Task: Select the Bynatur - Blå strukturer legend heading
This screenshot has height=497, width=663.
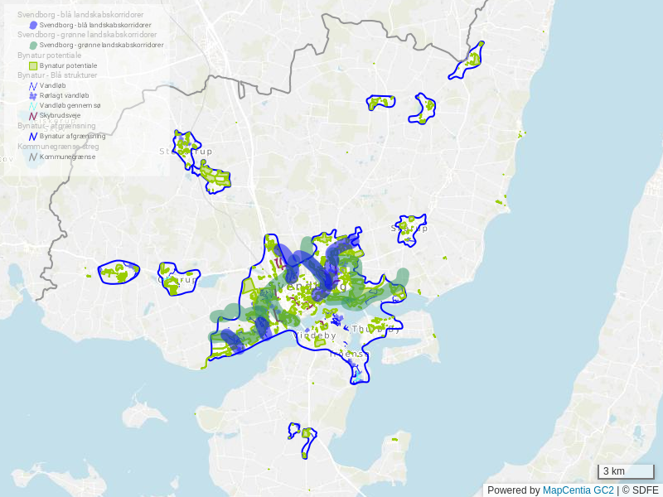Action: click(x=57, y=75)
